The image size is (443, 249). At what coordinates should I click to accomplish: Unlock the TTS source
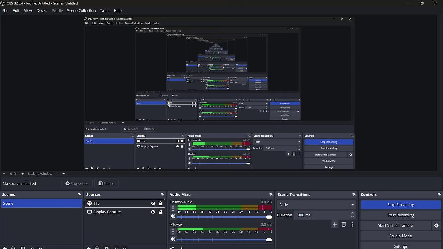(161, 203)
